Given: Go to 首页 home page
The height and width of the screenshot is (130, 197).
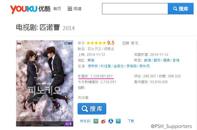Looking at the screenshot, I should tap(57, 9).
